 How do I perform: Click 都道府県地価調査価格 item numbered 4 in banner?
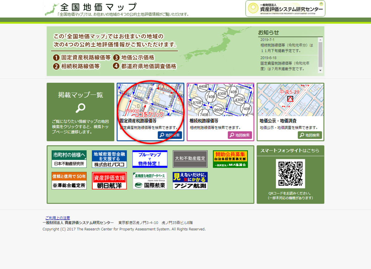(144, 66)
